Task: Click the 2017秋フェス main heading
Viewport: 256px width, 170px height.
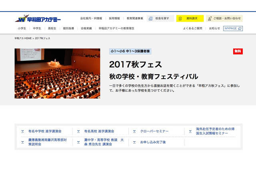Action: (136, 65)
